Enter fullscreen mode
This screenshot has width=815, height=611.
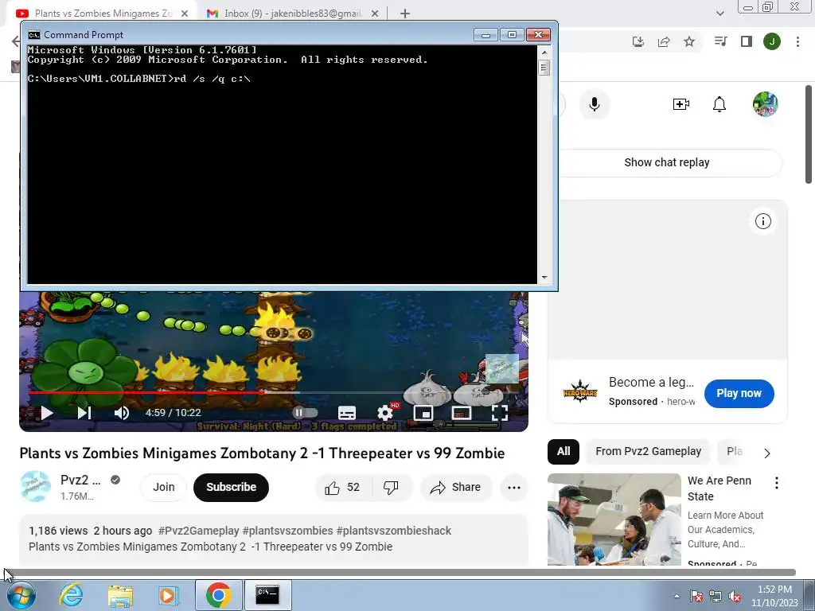[500, 413]
